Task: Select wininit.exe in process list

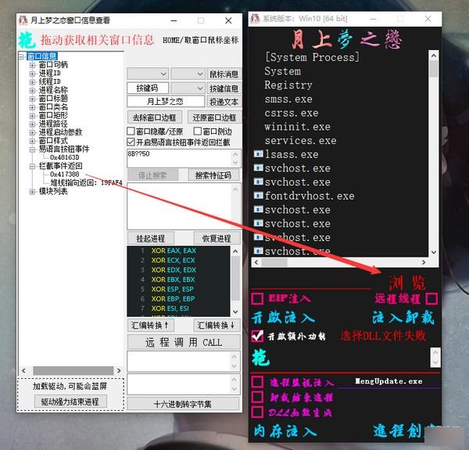Action: tap(298, 127)
